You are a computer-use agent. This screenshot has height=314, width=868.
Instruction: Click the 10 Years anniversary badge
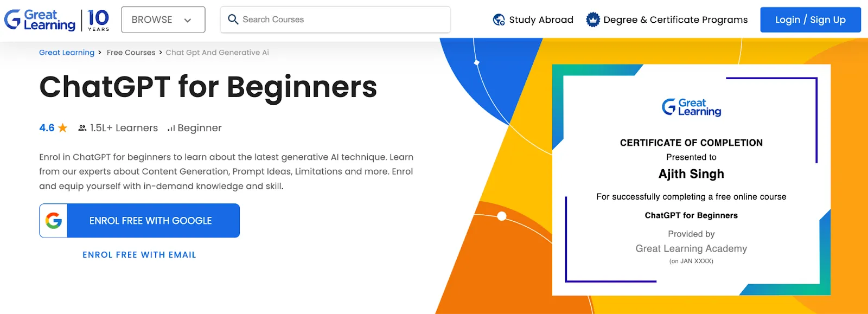click(x=98, y=20)
